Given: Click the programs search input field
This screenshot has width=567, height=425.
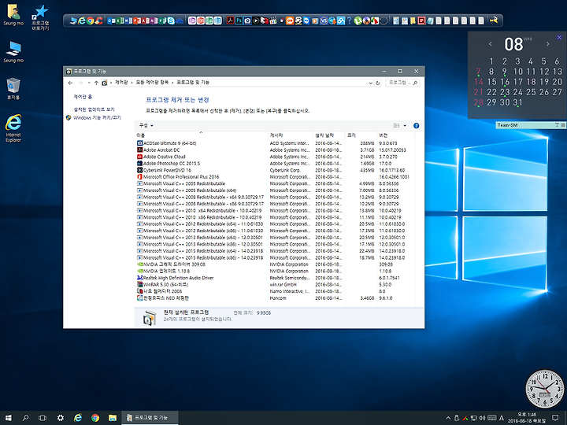Looking at the screenshot, I should (402, 83).
